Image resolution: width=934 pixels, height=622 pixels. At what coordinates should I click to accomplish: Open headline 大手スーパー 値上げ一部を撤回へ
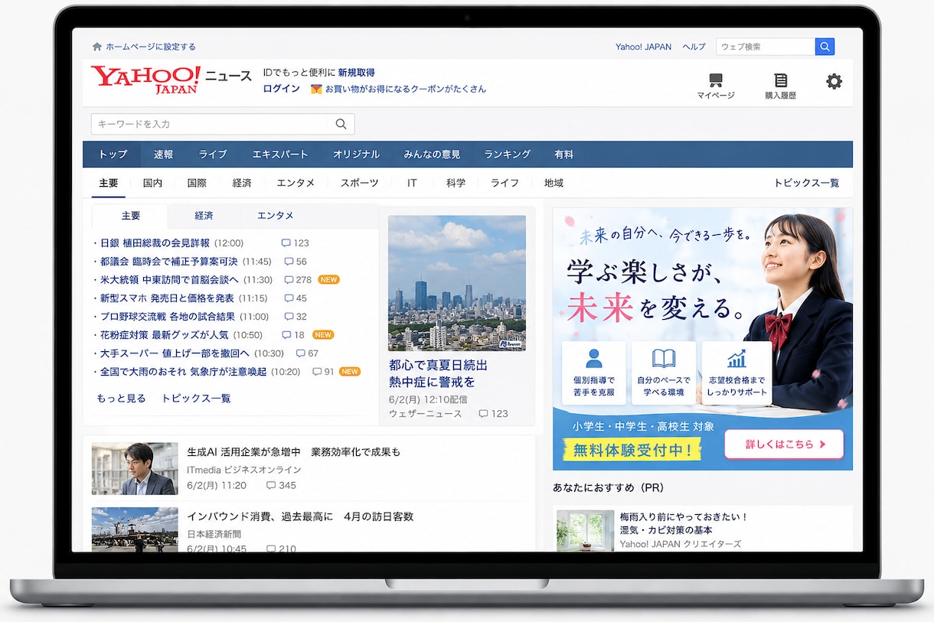tap(175, 353)
